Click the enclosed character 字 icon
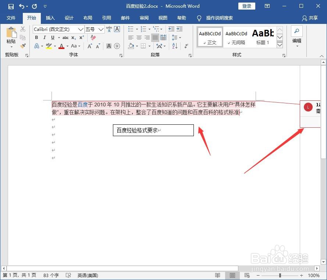 pos(117,46)
